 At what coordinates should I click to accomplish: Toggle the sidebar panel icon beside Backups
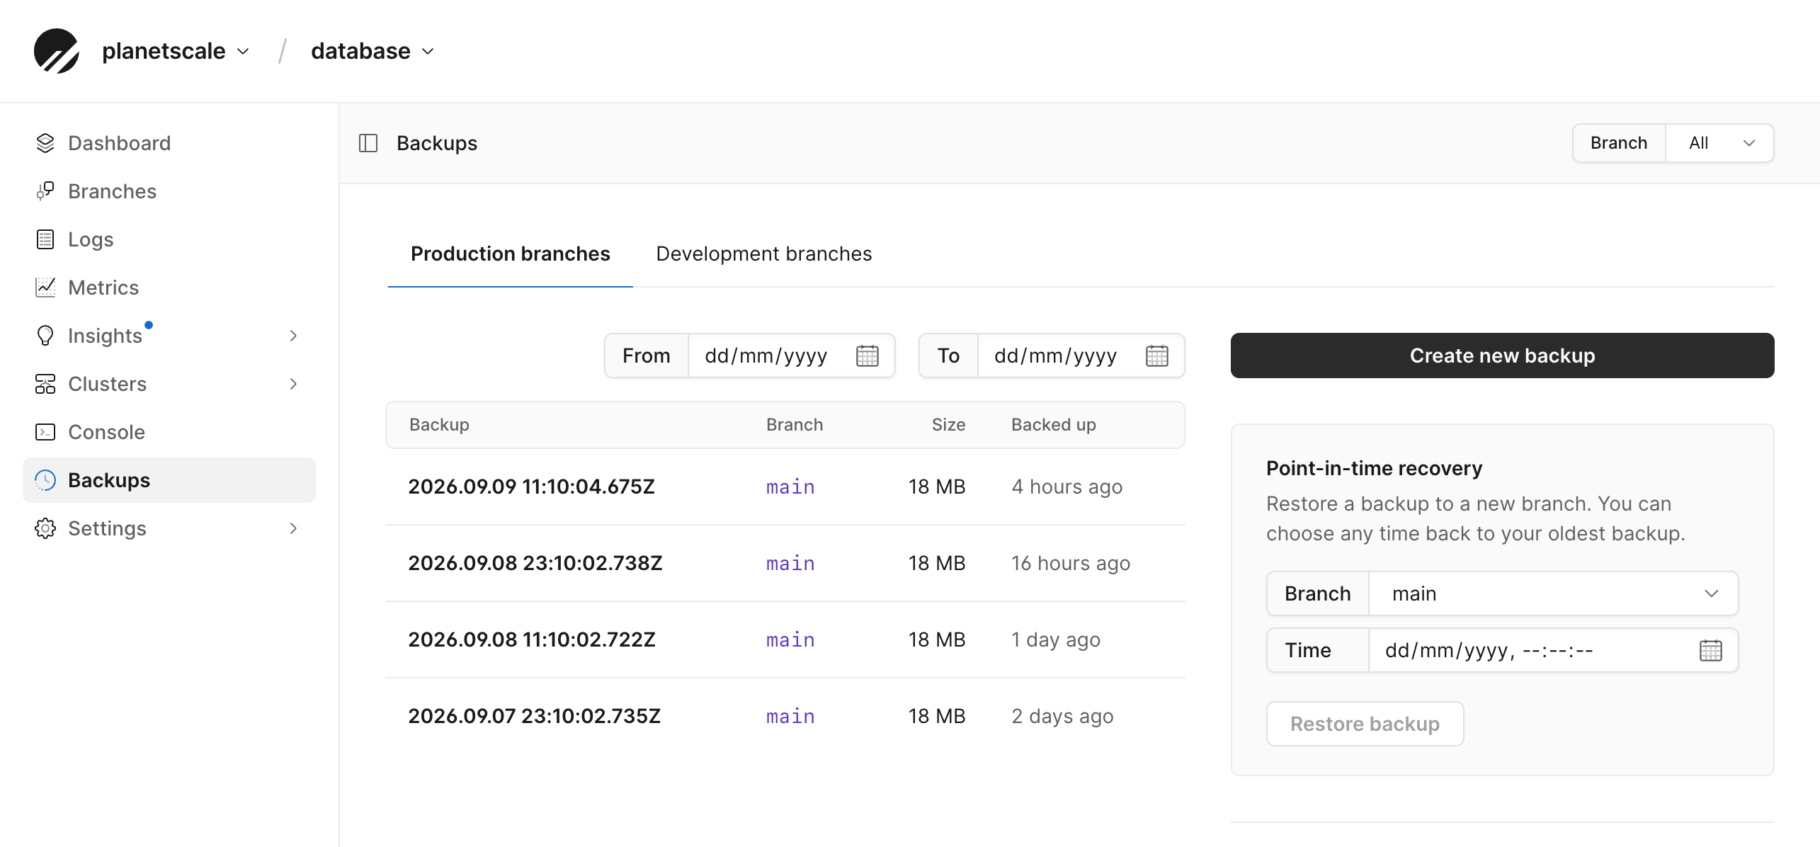[368, 143]
